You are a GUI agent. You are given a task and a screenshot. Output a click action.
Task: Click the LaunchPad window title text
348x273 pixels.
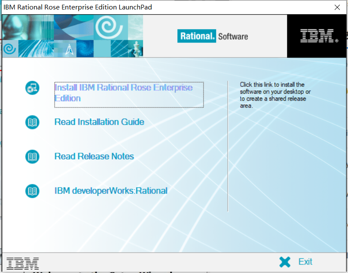(78, 7)
